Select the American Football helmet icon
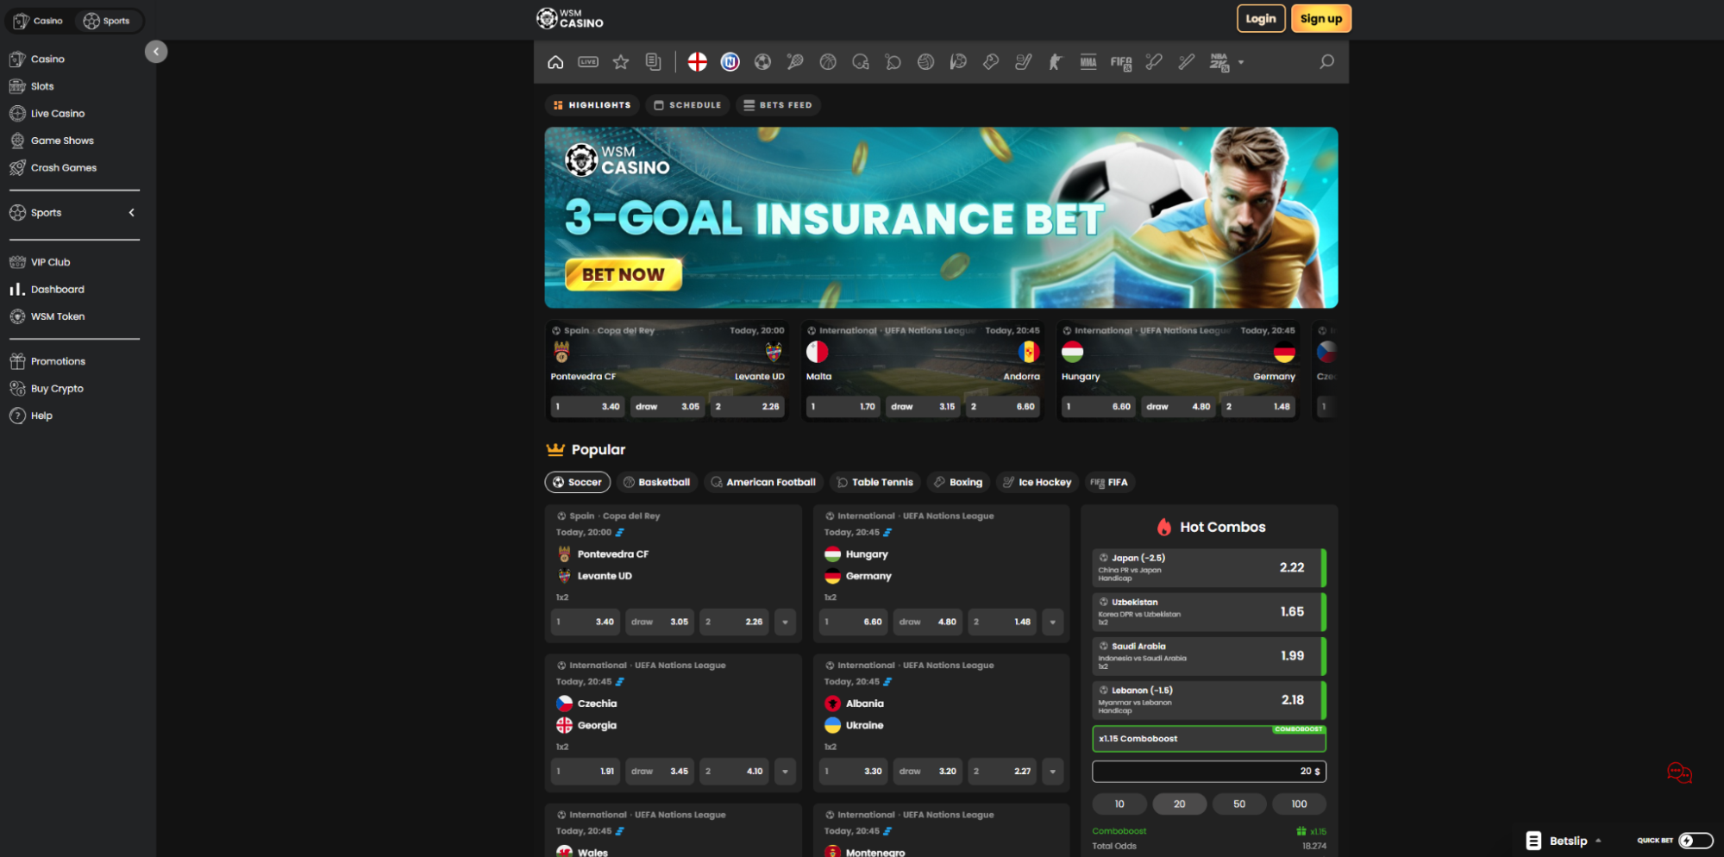The width and height of the screenshot is (1724, 857). point(861,62)
